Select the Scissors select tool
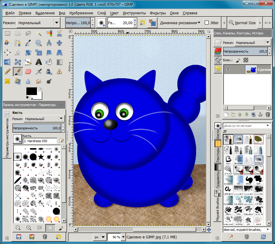275x244 pixels. pyautogui.click(x=59, y=33)
